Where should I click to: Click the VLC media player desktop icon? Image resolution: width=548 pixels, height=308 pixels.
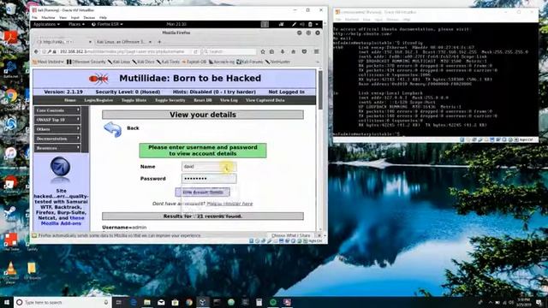(x=10, y=270)
